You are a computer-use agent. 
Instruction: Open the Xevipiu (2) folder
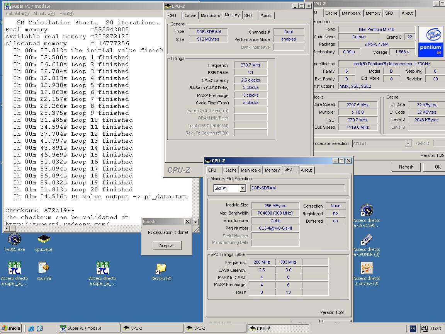pyautogui.click(x=161, y=268)
